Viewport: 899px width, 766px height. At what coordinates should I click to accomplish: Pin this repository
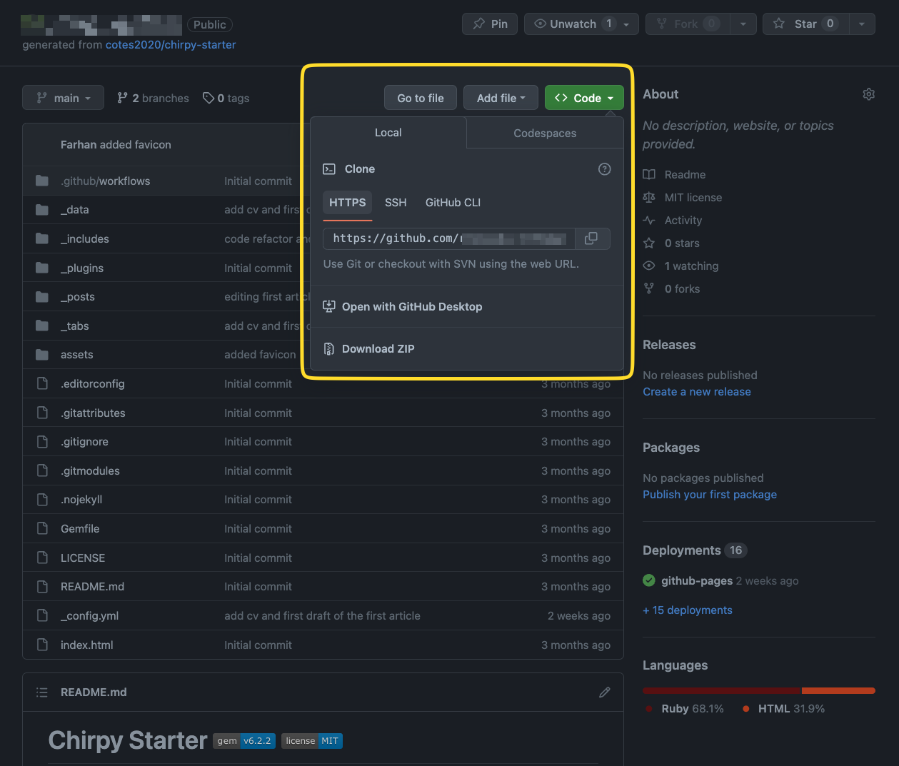(490, 24)
